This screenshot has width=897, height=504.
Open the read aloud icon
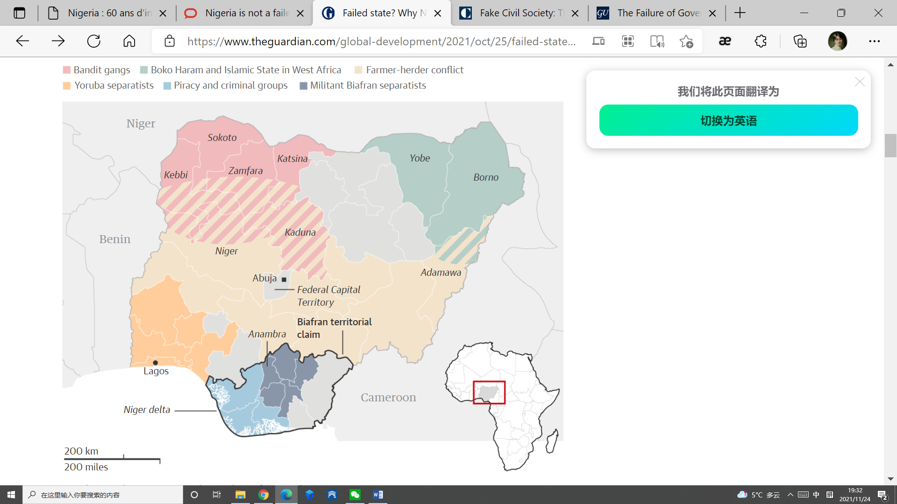point(657,41)
